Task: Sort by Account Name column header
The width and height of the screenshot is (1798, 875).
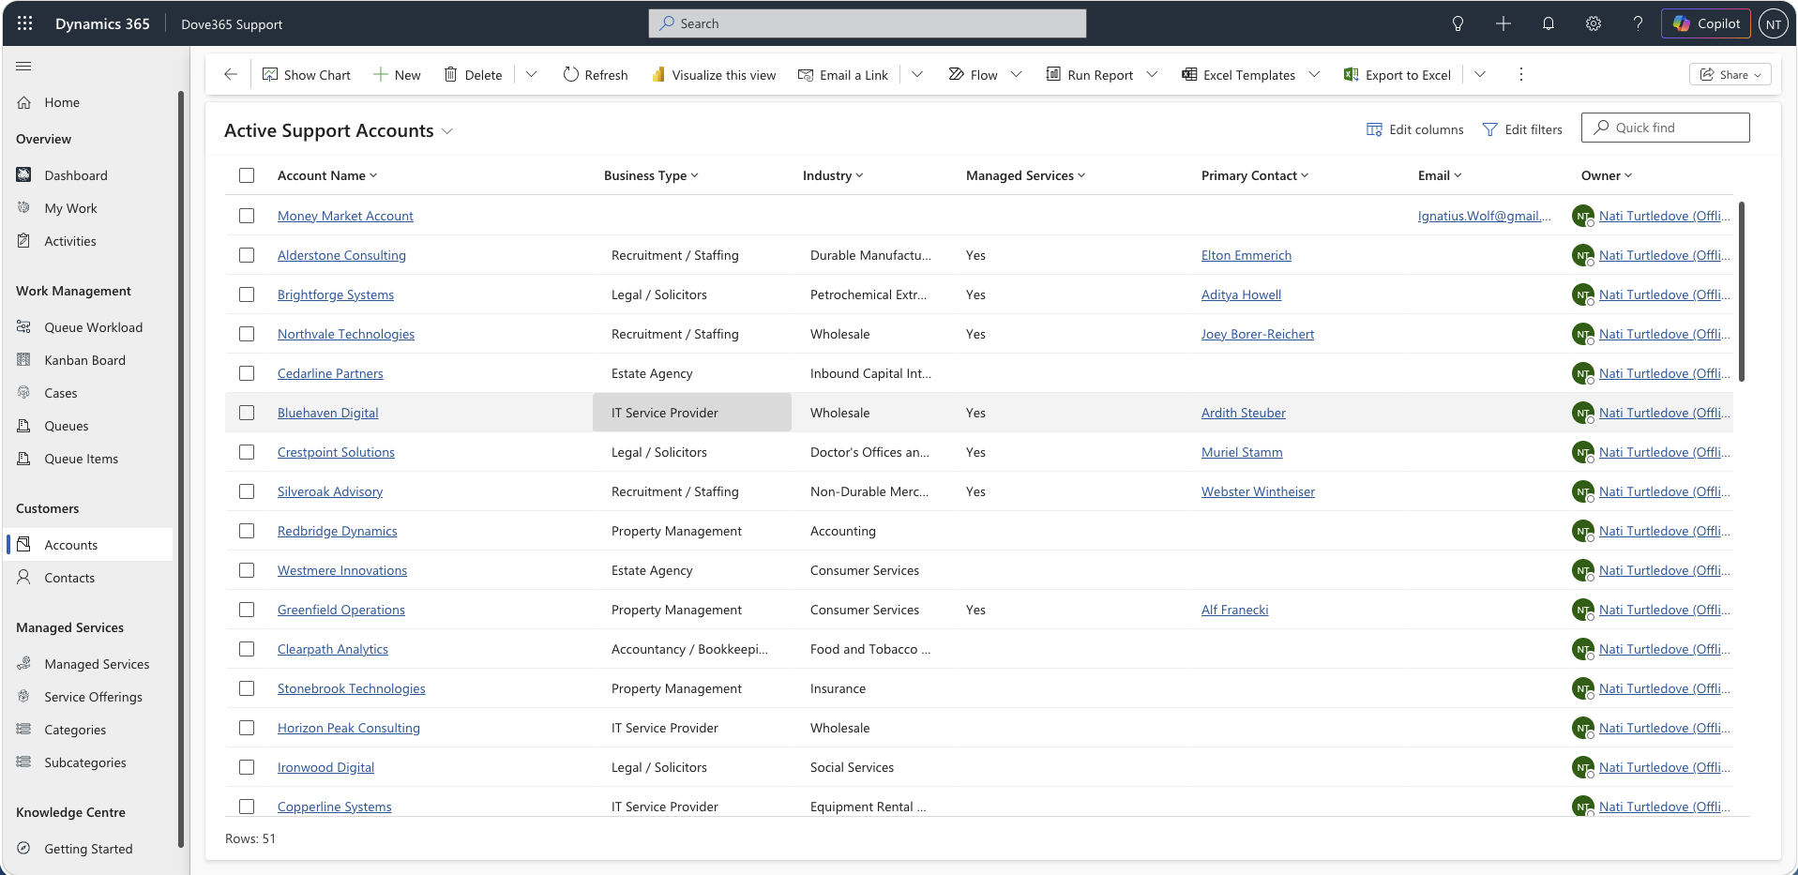Action: [327, 175]
